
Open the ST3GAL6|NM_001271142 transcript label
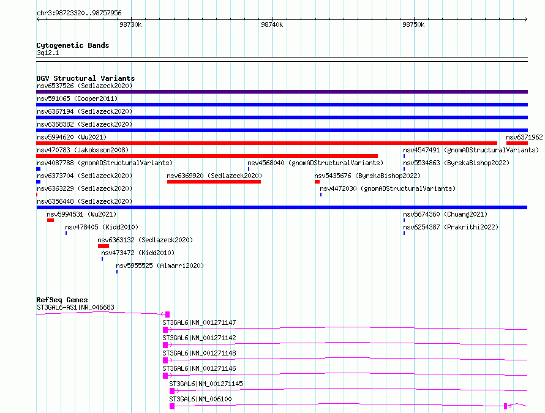tap(199, 338)
